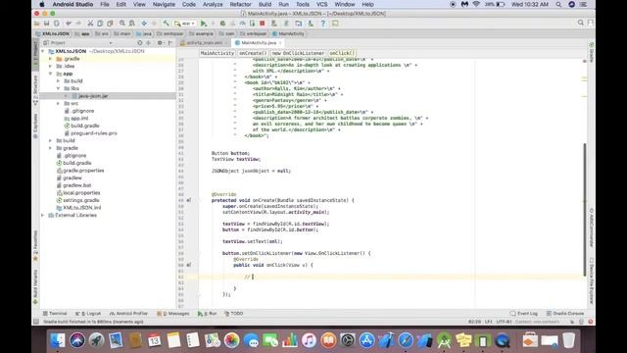Select gradle.properties file

83,171
